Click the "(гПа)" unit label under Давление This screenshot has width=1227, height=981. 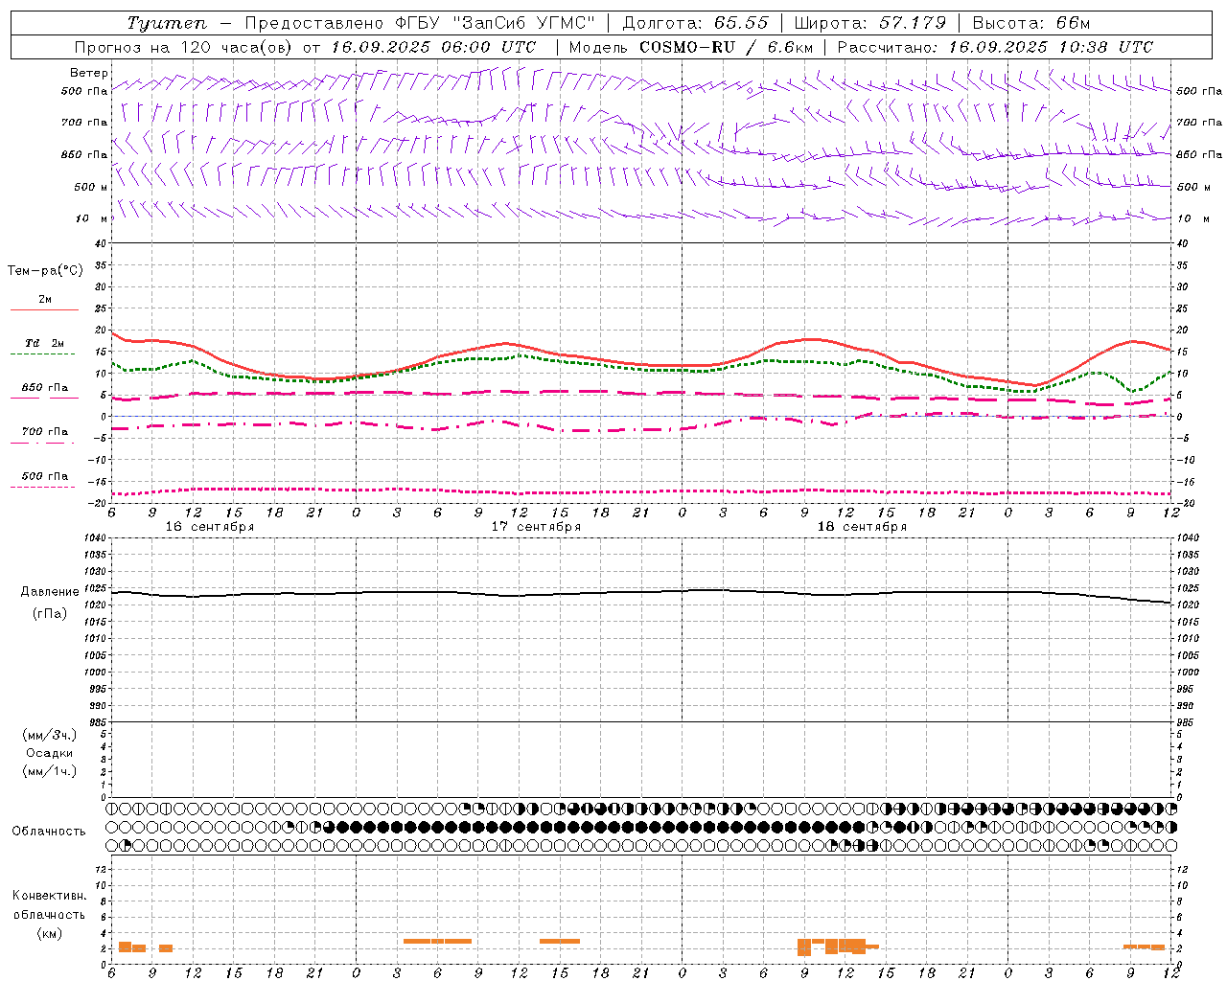(50, 613)
